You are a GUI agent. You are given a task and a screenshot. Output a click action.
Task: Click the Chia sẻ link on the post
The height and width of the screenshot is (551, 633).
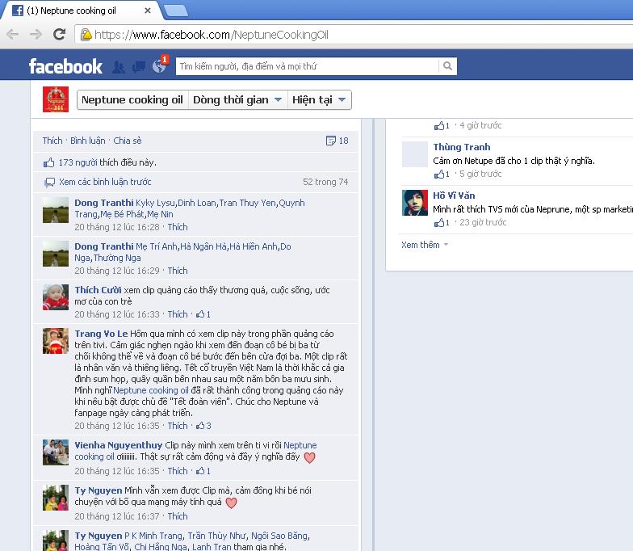(x=128, y=141)
